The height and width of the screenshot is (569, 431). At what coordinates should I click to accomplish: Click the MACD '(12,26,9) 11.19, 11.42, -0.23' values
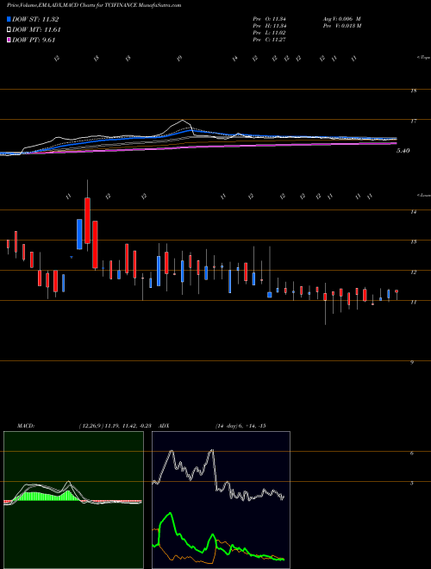tap(115, 426)
